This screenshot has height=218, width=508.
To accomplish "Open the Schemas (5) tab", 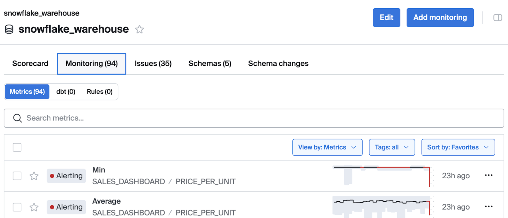I will (210, 64).
